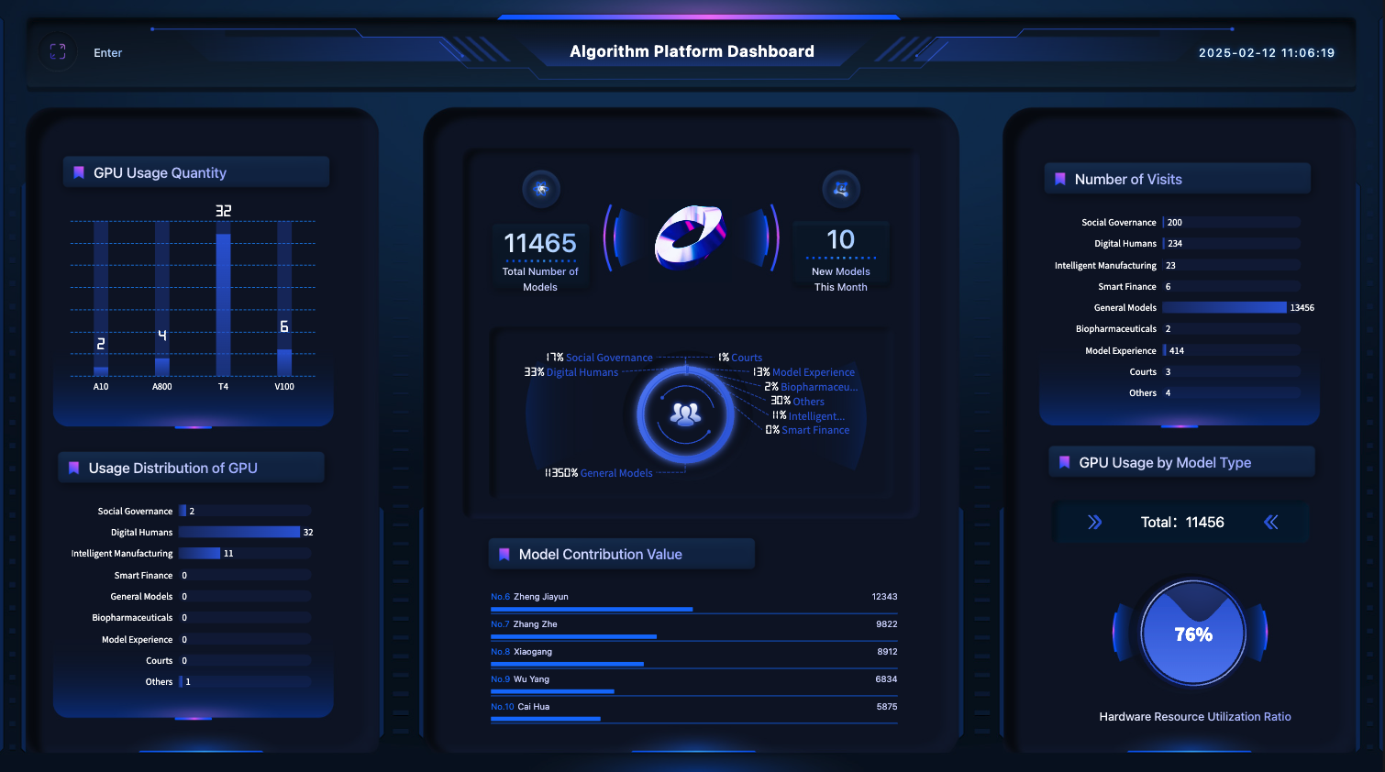Select the T4 bar in GPU chart
The image size is (1385, 772).
(x=223, y=304)
